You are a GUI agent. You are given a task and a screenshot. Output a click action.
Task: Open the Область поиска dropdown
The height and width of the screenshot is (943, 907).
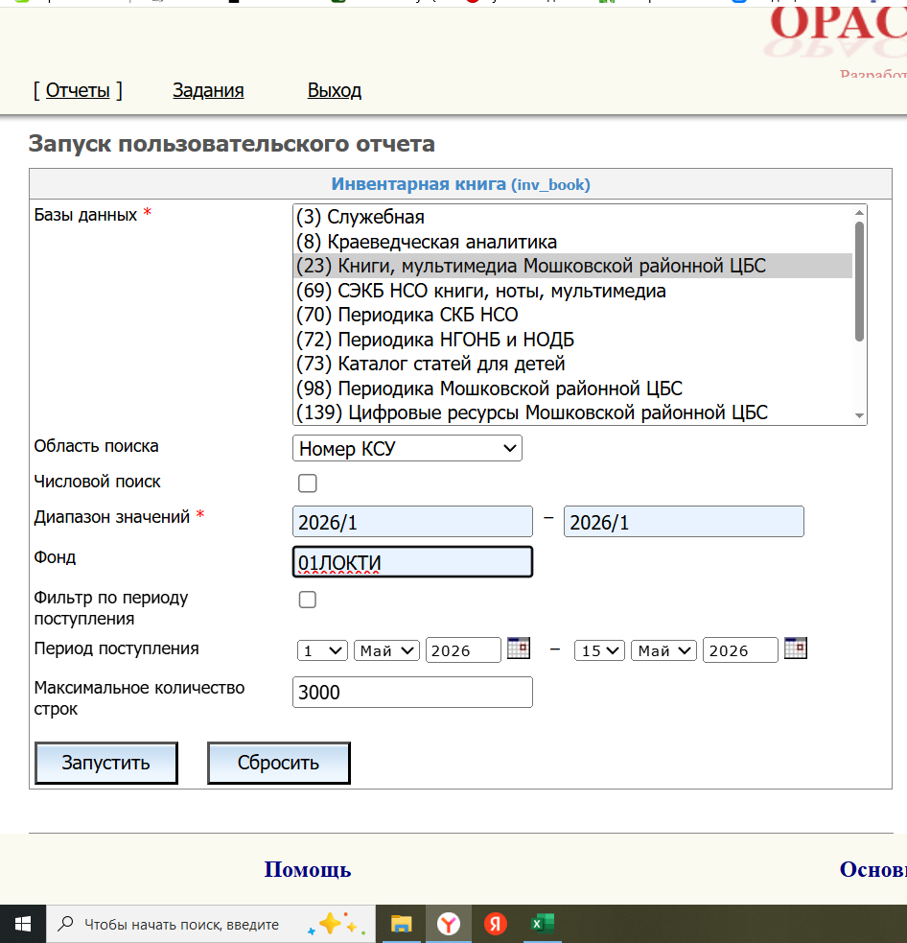coord(407,449)
